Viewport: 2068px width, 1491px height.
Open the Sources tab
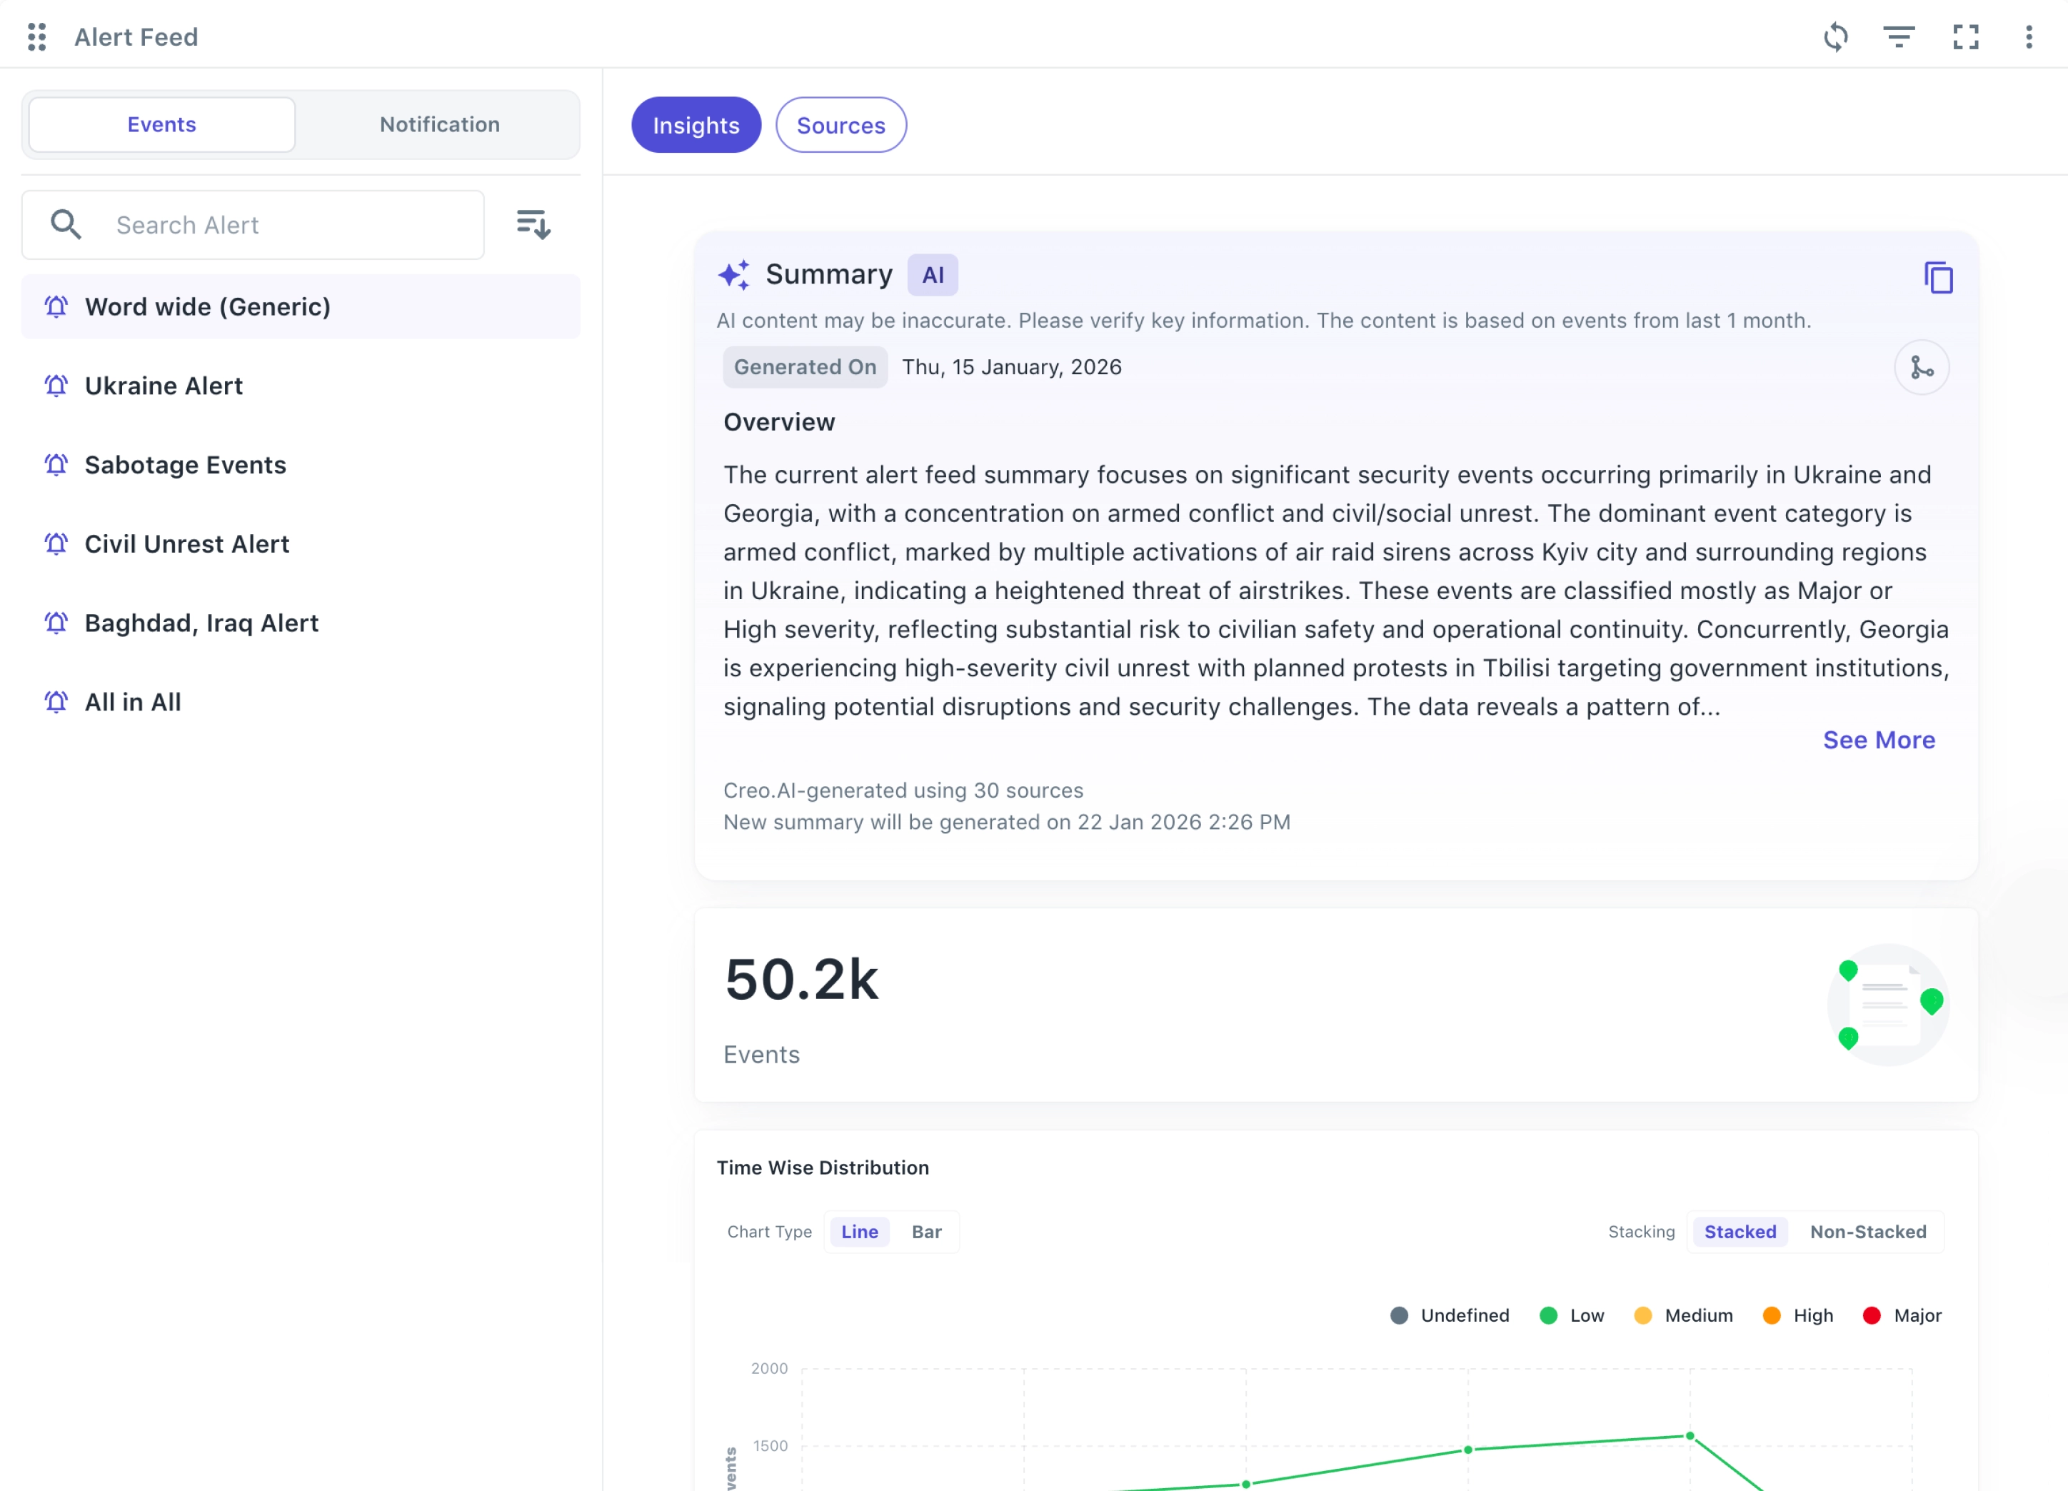pyautogui.click(x=840, y=125)
